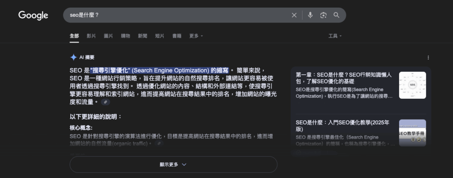This screenshot has width=453, height=178.
Task: Start voice search with microphone icon
Action: [x=310, y=15]
